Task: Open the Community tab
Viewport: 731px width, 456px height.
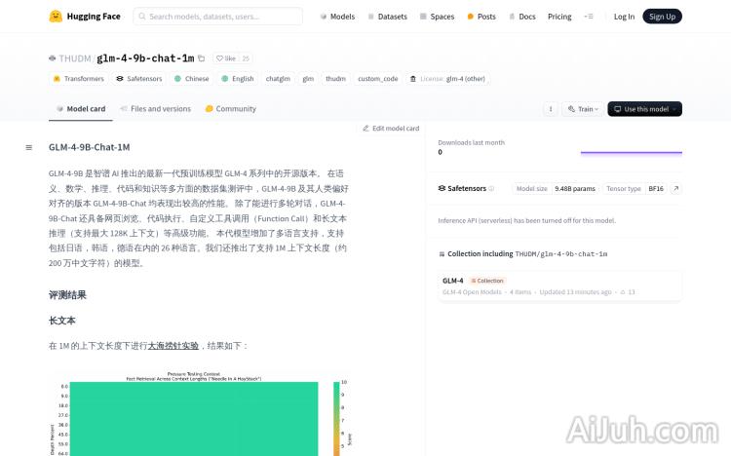Action: [x=231, y=109]
